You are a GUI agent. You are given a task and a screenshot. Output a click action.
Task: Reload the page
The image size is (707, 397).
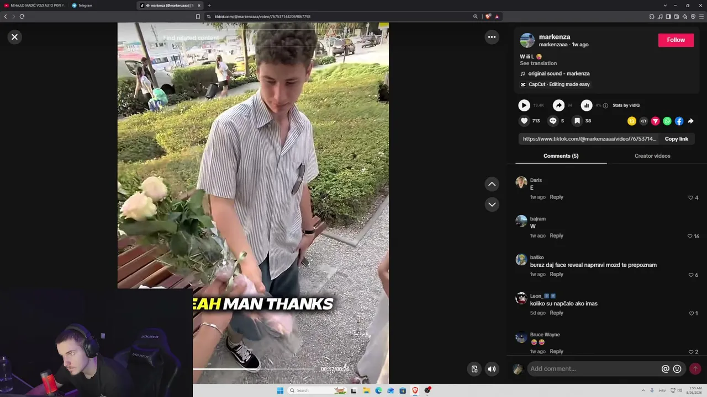pos(22,17)
